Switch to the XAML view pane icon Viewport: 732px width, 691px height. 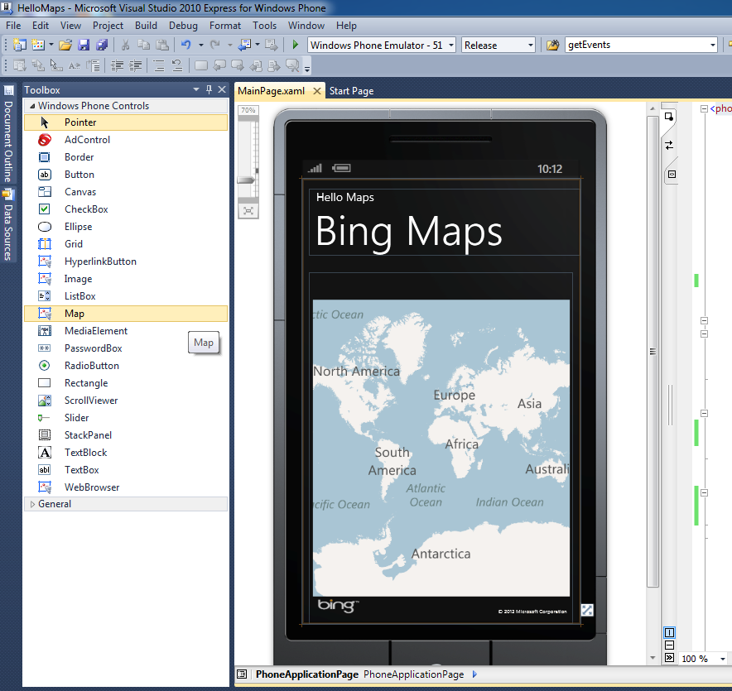point(672,174)
